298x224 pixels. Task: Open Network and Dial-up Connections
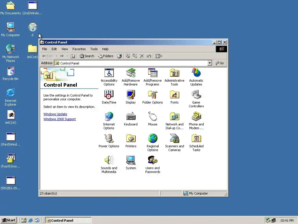click(x=175, y=121)
